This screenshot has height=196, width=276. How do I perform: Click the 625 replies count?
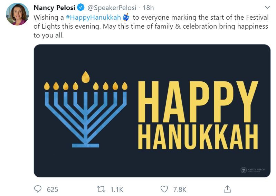52,189
